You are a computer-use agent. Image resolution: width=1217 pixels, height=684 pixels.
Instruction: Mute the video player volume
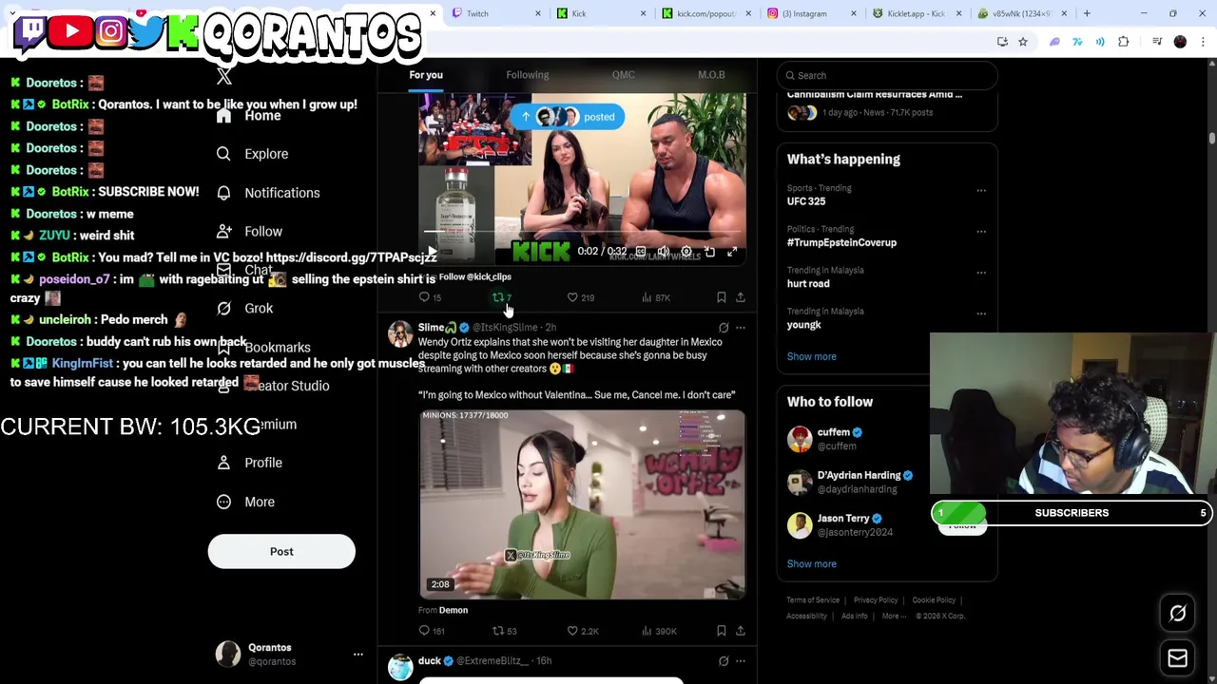[664, 252]
